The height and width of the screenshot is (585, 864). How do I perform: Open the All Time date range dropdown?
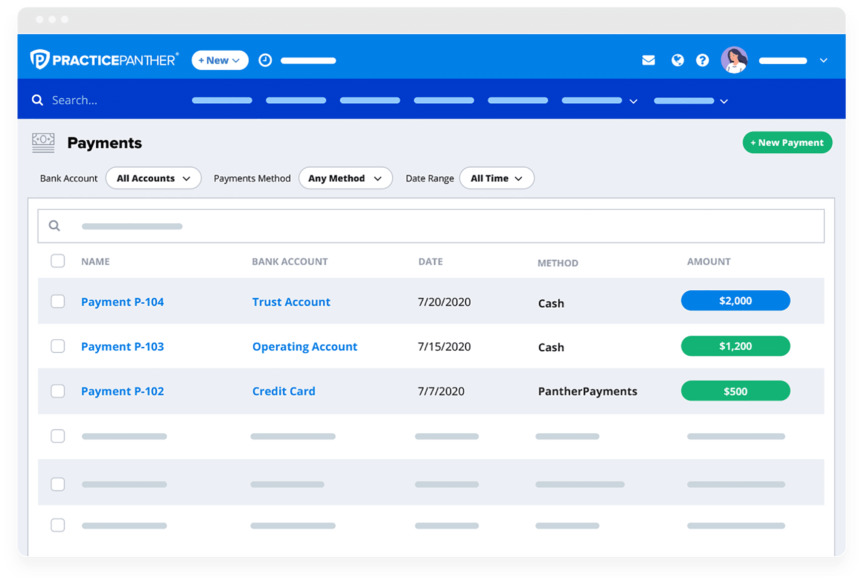coord(496,178)
